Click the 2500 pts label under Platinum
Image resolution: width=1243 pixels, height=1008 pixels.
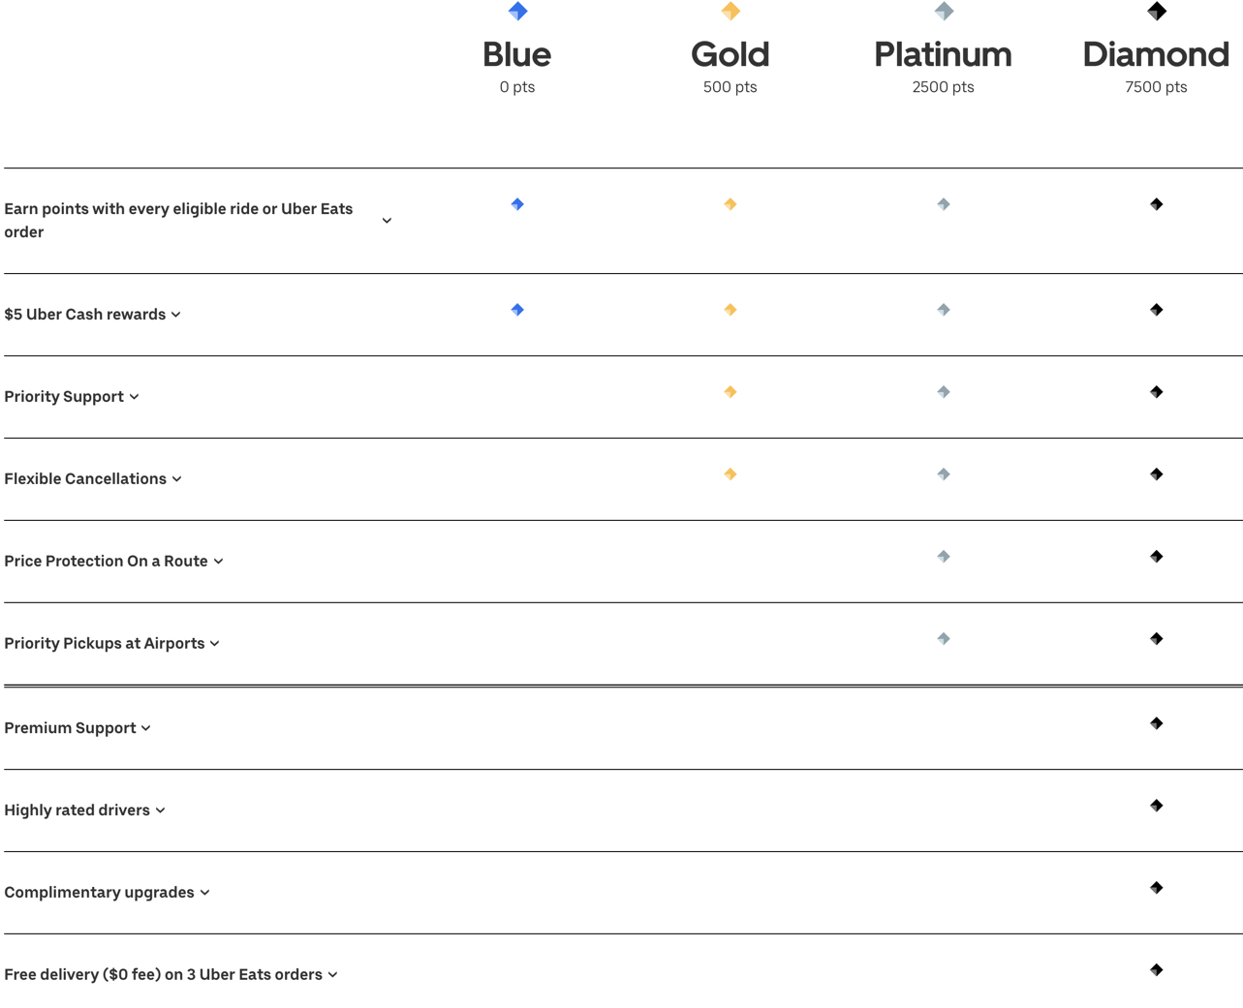tap(944, 87)
